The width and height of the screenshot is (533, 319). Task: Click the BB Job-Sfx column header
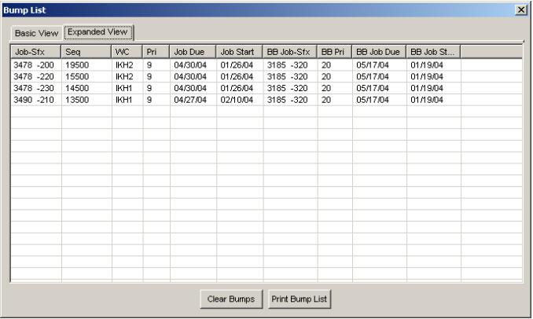coord(290,52)
